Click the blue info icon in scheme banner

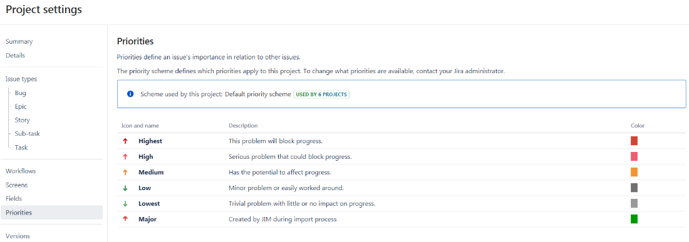pyautogui.click(x=130, y=94)
